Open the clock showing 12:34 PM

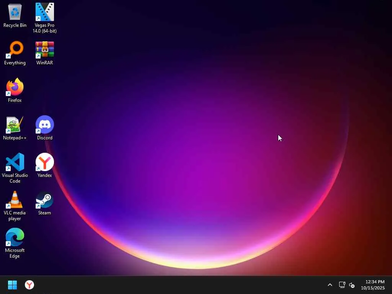point(373,285)
